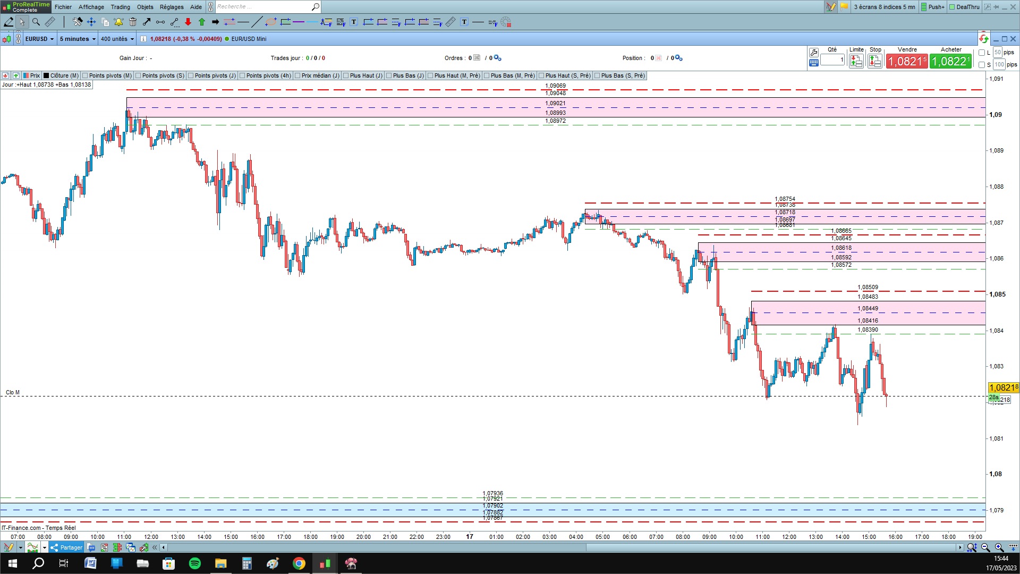The image size is (1020, 574).
Task: Select the green up arrow tool
Action: 202,22
